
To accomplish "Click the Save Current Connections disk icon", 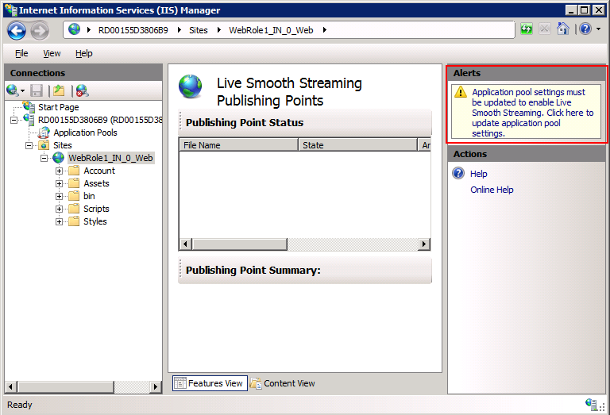I will coord(37,91).
